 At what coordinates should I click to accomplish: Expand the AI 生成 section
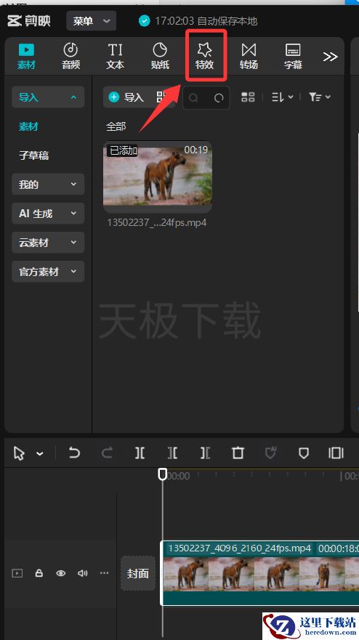click(x=48, y=213)
